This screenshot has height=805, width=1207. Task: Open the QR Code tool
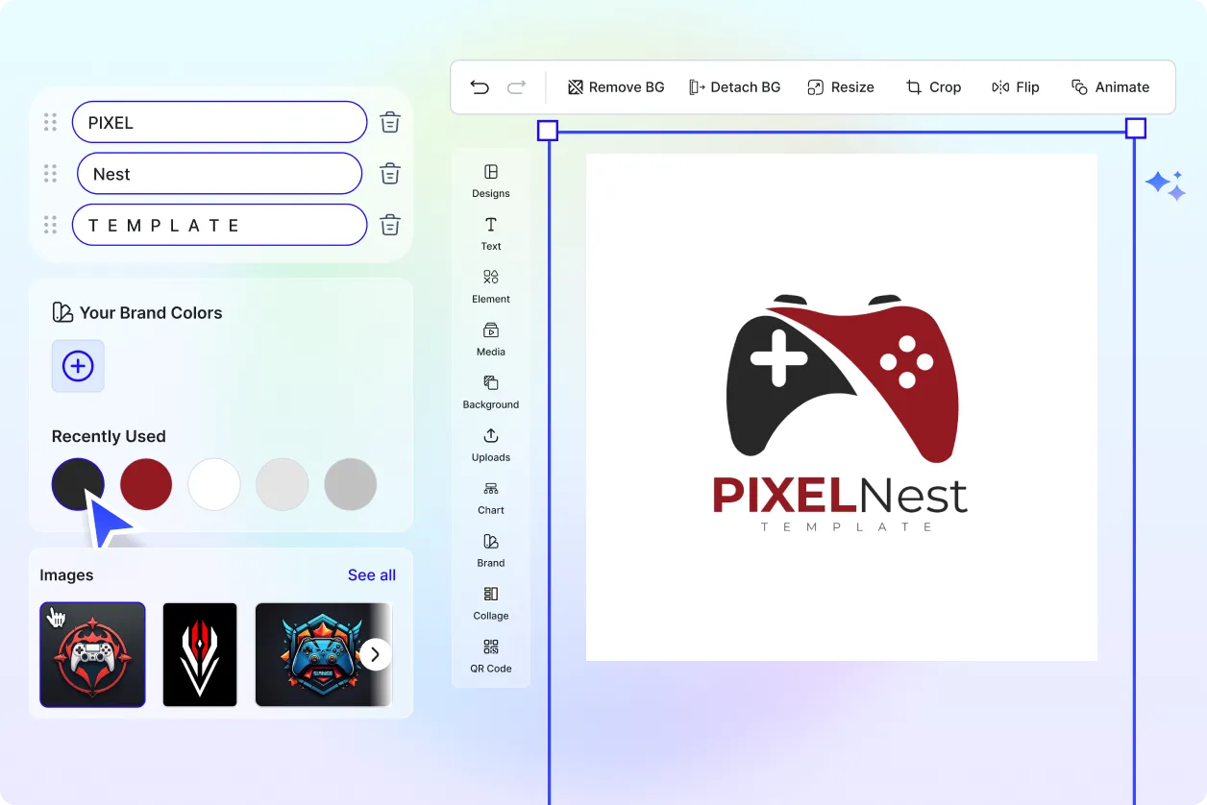[490, 655]
